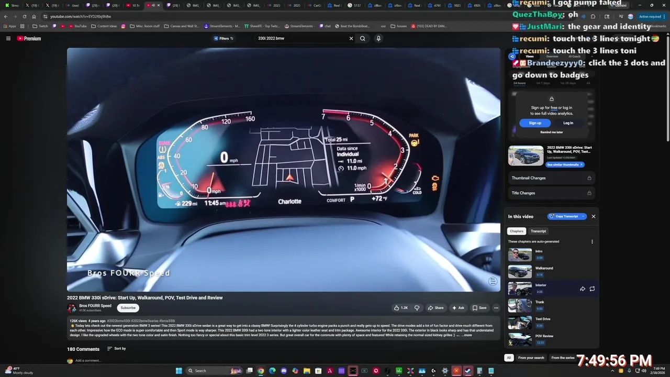Reload the page with the refresh icon
This screenshot has width=670, height=377.
point(24,16)
